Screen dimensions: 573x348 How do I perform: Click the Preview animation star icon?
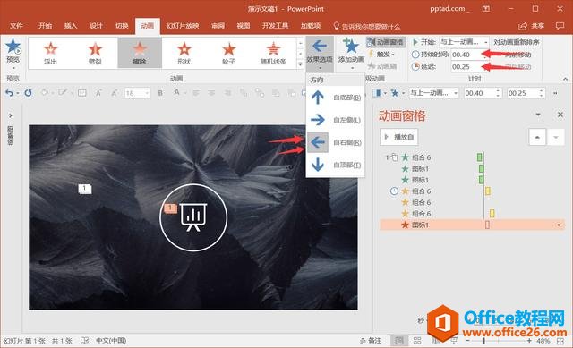[13, 47]
